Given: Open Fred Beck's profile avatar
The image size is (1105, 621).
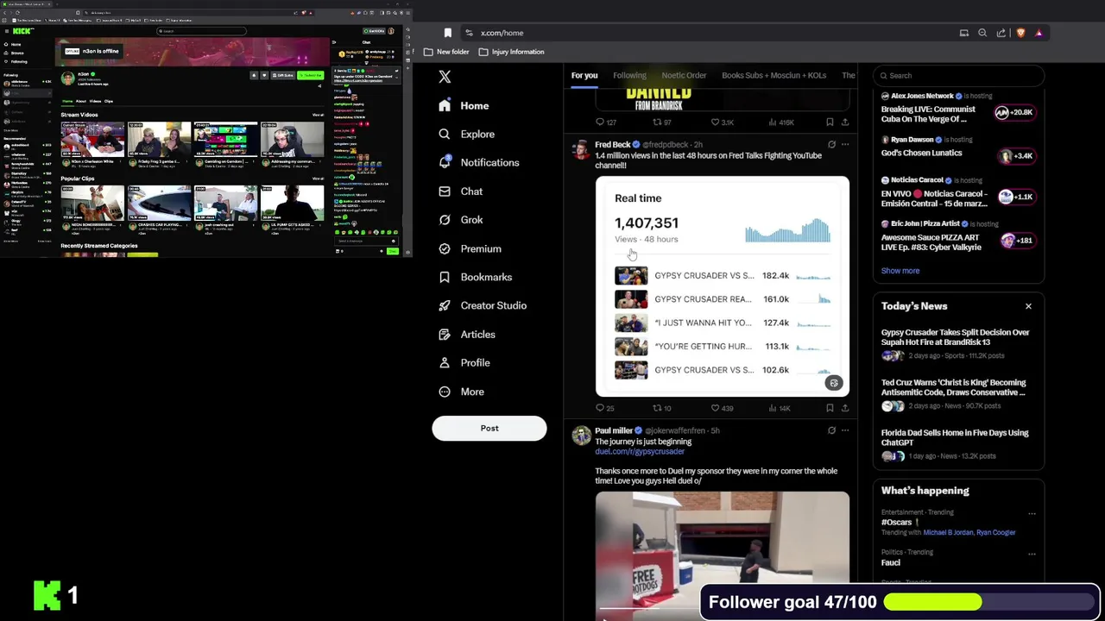Looking at the screenshot, I should [x=581, y=149].
